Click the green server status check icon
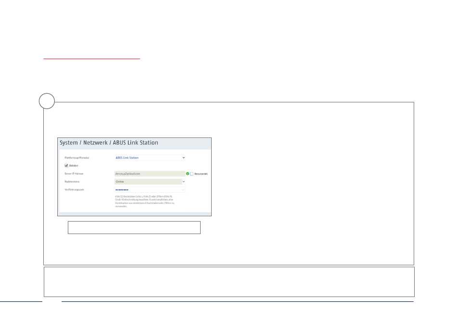The width and height of the screenshot is (457, 322). tap(188, 174)
